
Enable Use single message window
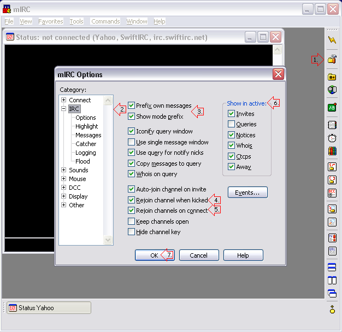click(131, 142)
